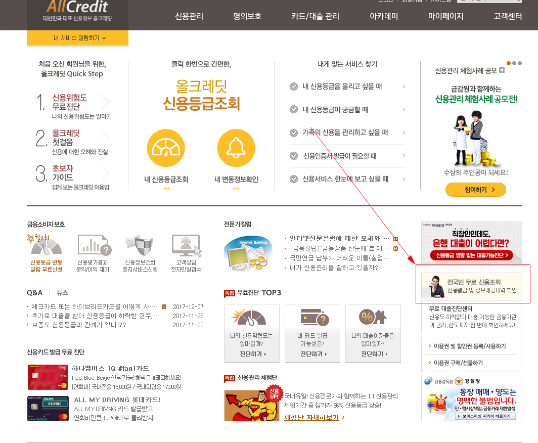Expand the 내 서비스 열람하기 dropdown
The image size is (538, 443).
pos(77,38)
